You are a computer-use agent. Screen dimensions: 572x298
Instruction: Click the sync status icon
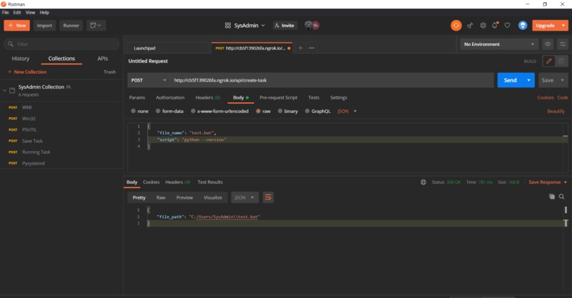tap(456, 26)
